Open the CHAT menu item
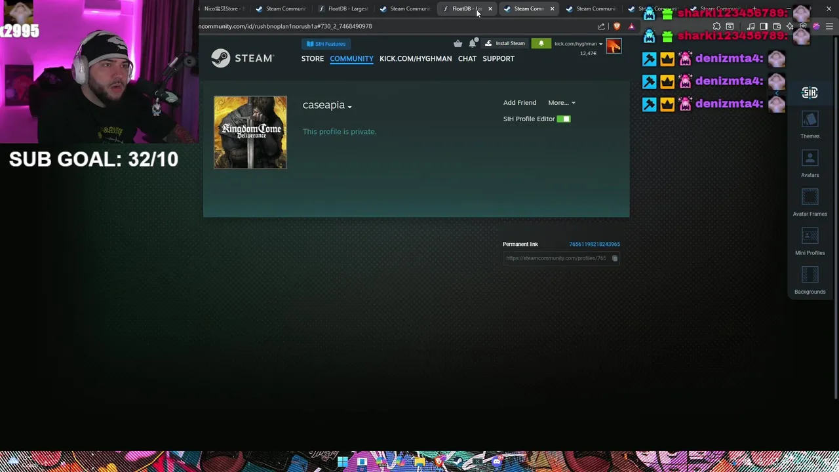The width and height of the screenshot is (839, 472). pyautogui.click(x=467, y=58)
